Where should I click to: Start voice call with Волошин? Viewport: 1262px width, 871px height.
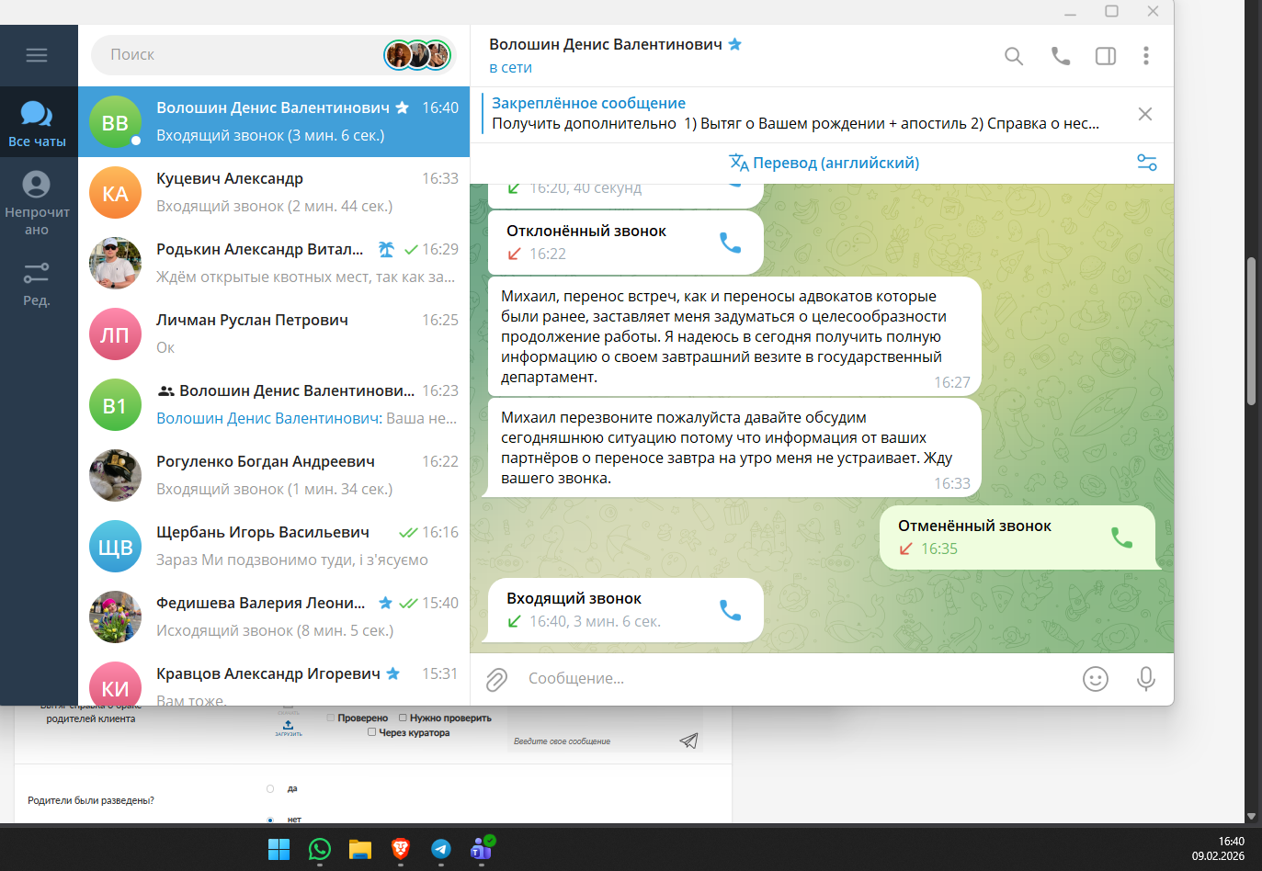[x=1061, y=56]
